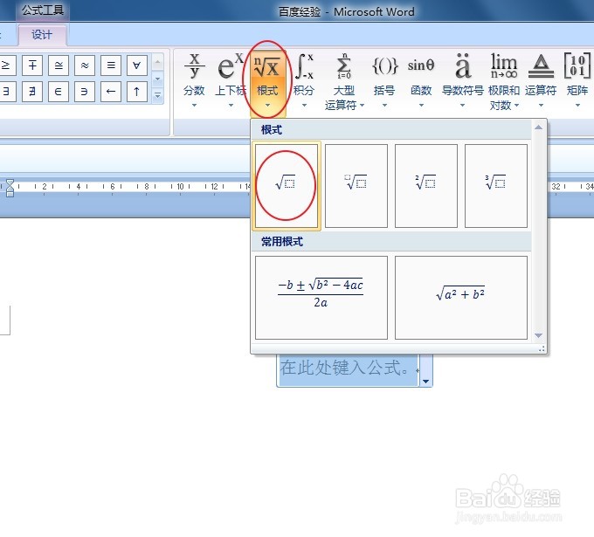Viewport: 594px width, 537px height.
Task: Insert the quadratic formula common radical
Action: point(321,298)
